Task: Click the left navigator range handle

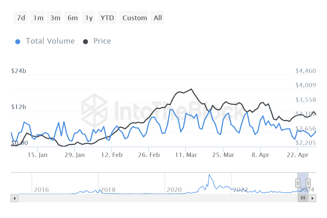Action: pyautogui.click(x=298, y=183)
